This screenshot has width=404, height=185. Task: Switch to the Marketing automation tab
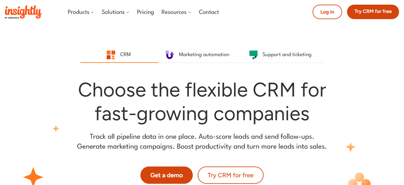point(204,55)
